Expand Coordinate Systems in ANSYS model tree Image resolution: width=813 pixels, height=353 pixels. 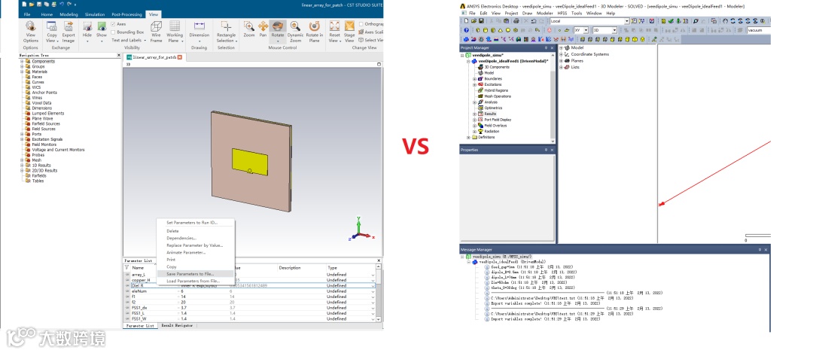click(561, 54)
